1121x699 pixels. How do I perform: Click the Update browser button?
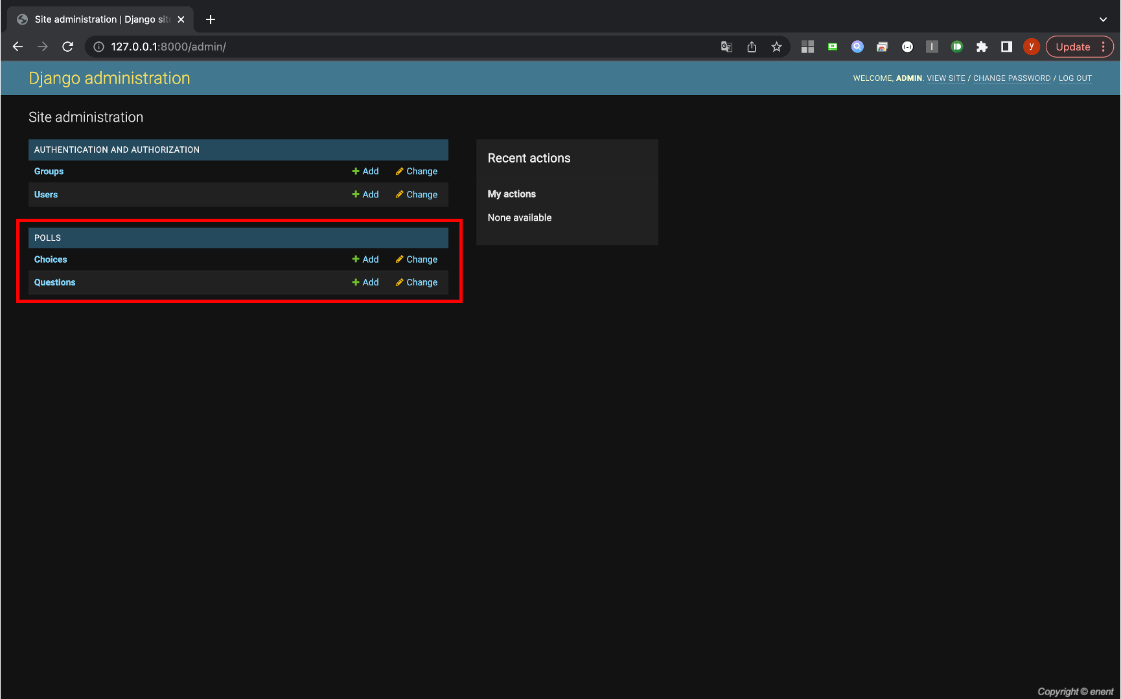1073,47
